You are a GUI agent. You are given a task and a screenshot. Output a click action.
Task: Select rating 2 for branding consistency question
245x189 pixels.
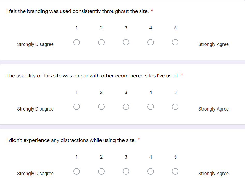[x=101, y=42]
